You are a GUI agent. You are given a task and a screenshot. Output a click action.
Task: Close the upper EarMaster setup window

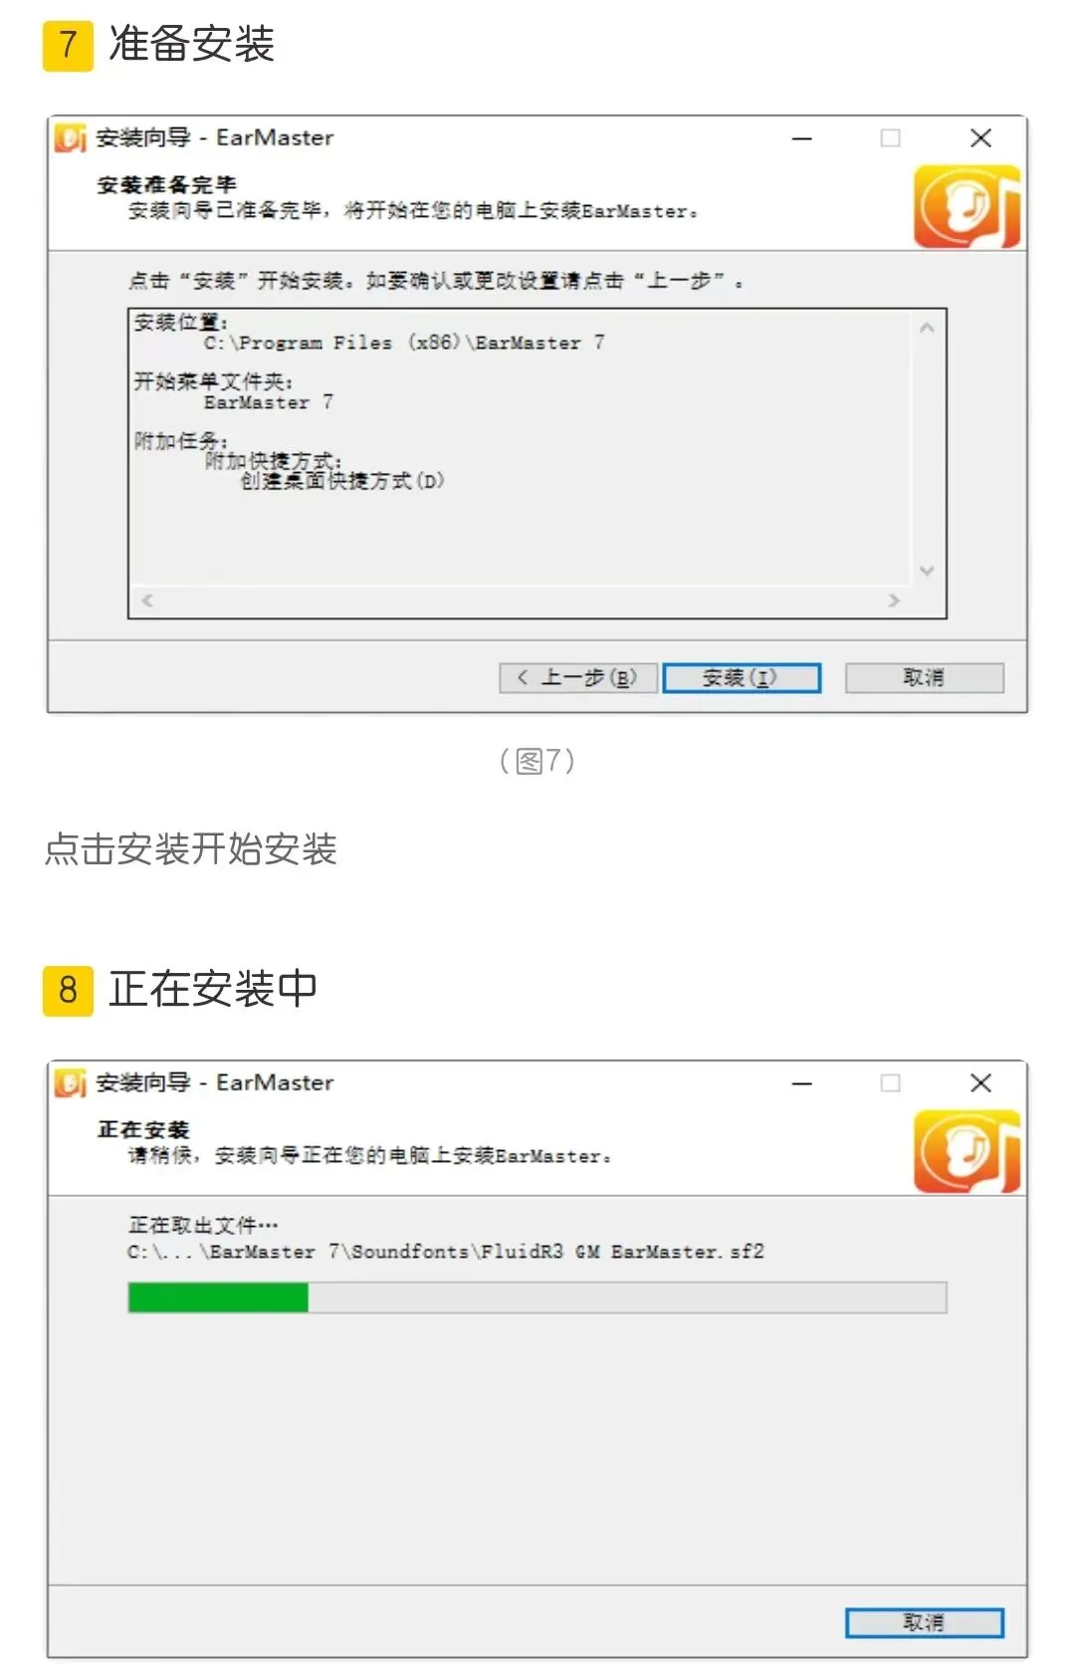click(980, 138)
